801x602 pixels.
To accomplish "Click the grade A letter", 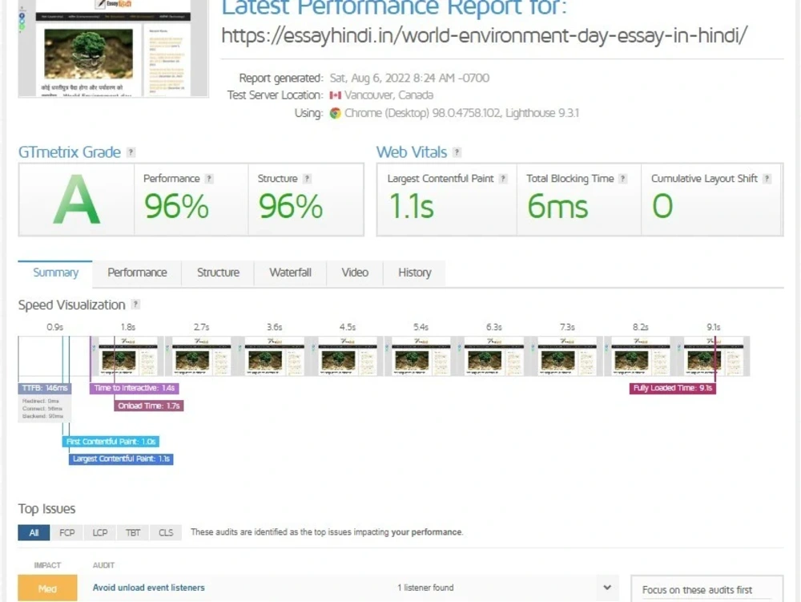I will 77,200.
